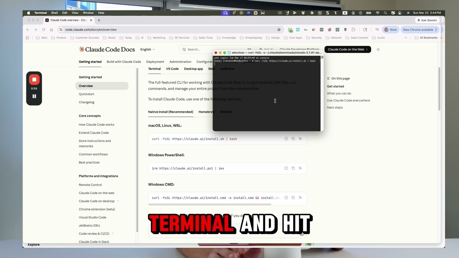Viewport: 459px width, 258px height.
Task: Open Wi-Fi menu in menu bar
Action: pos(377,13)
